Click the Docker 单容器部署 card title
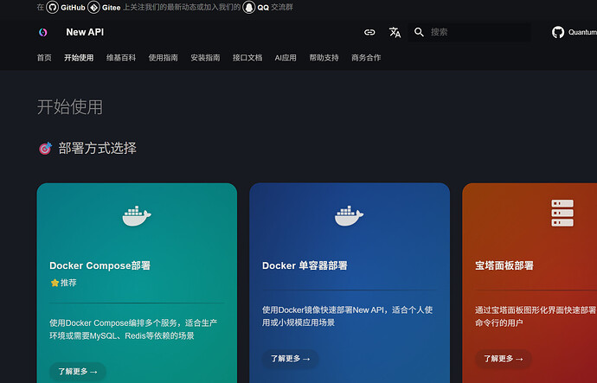This screenshot has width=597, height=383. [305, 265]
